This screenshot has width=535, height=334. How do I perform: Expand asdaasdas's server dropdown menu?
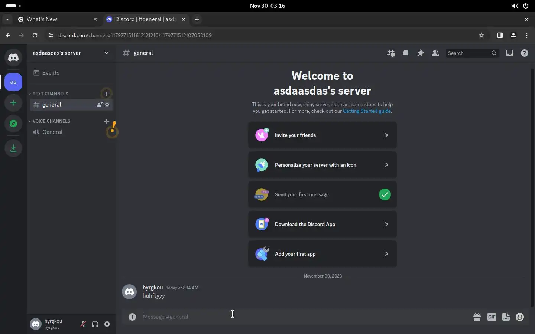[107, 53]
